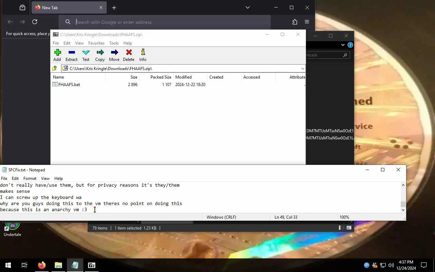The width and height of the screenshot is (435, 272).
Task: Open File Explorer help question mark icon
Action: [x=350, y=45]
